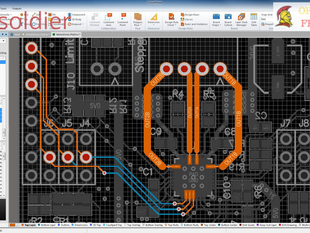Click the Comment Point tool
This screenshot has width=310, height=233.
(x=123, y=20)
